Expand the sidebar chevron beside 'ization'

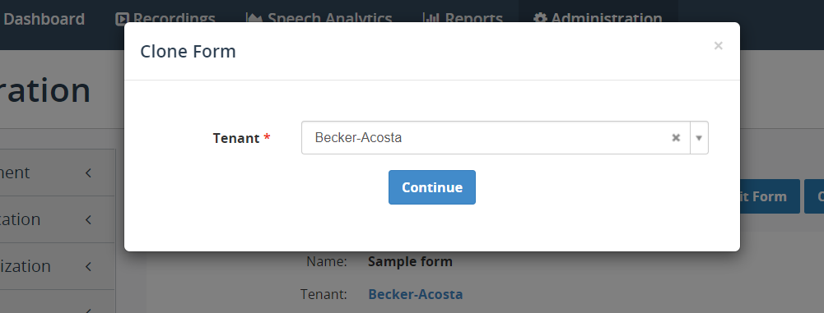click(x=88, y=266)
